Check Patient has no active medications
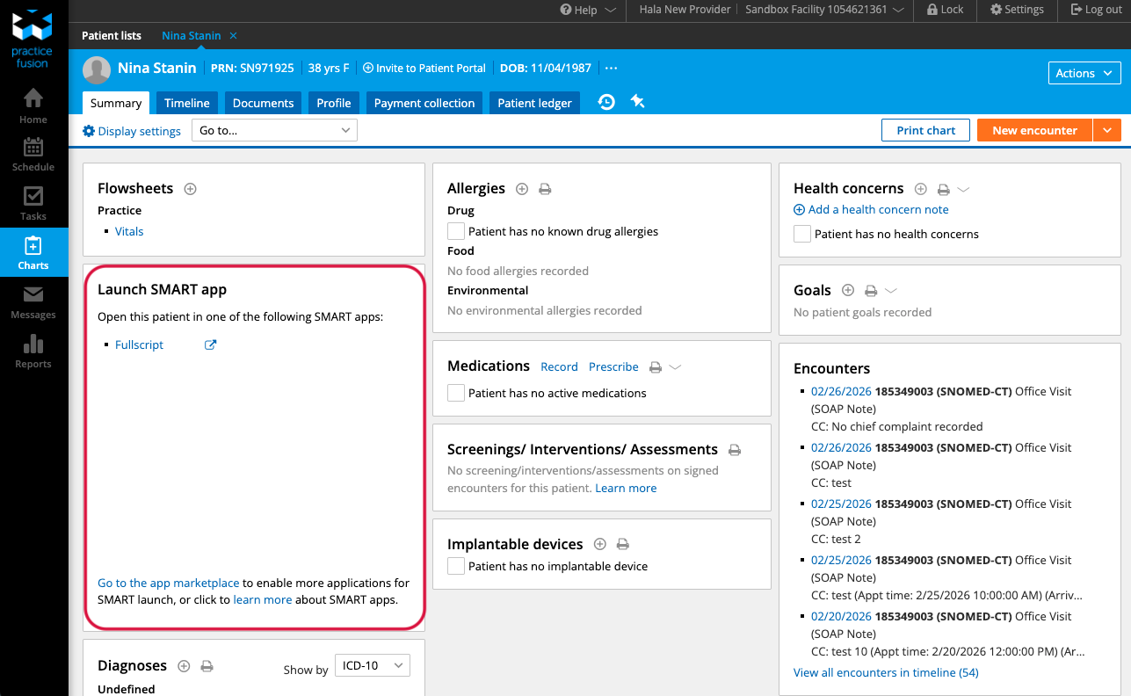This screenshot has height=696, width=1131. click(456, 393)
